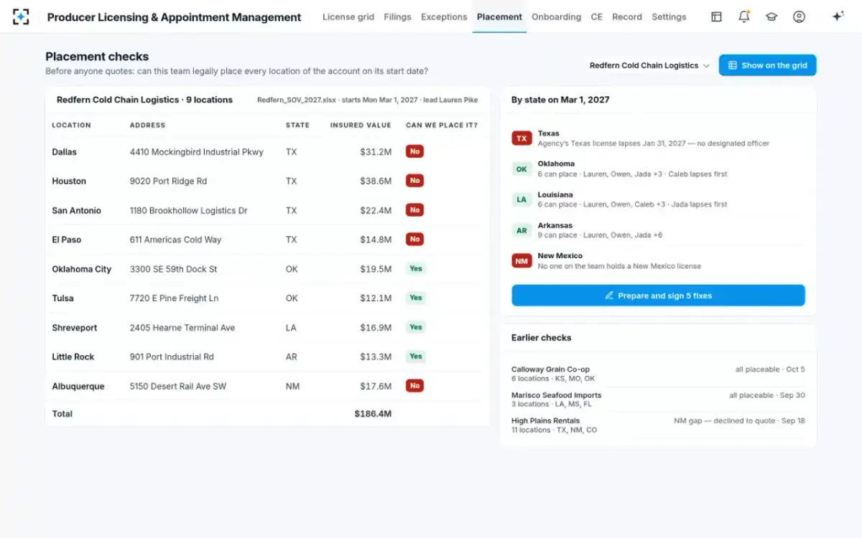
Task: Click the LA state badge
Action: pyautogui.click(x=522, y=200)
